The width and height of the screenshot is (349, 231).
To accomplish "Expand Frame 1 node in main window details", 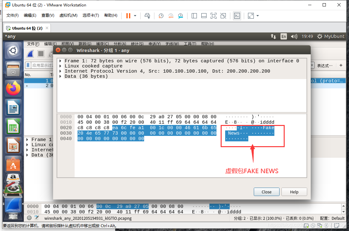I will pos(27,140).
